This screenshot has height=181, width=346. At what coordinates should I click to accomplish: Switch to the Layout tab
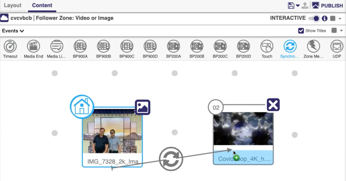13,5
